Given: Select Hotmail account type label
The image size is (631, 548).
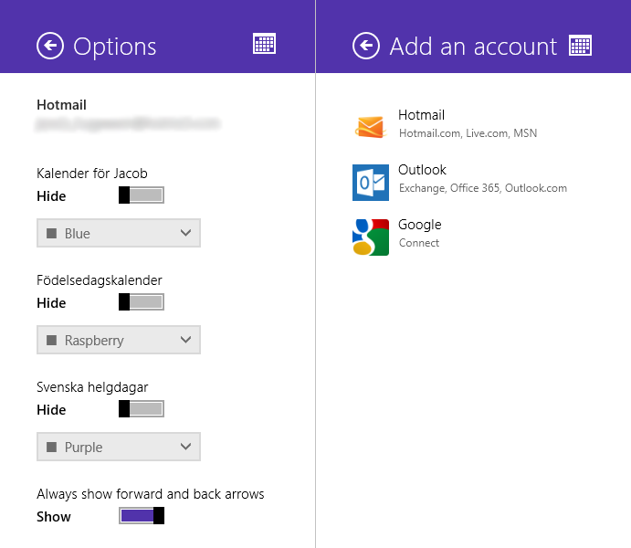Looking at the screenshot, I should 421,115.
